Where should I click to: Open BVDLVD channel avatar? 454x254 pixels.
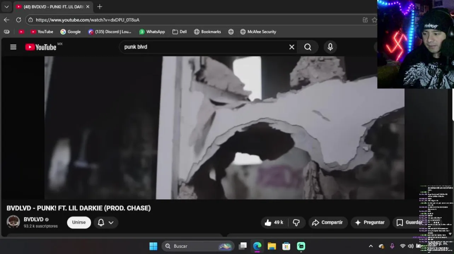point(13,222)
